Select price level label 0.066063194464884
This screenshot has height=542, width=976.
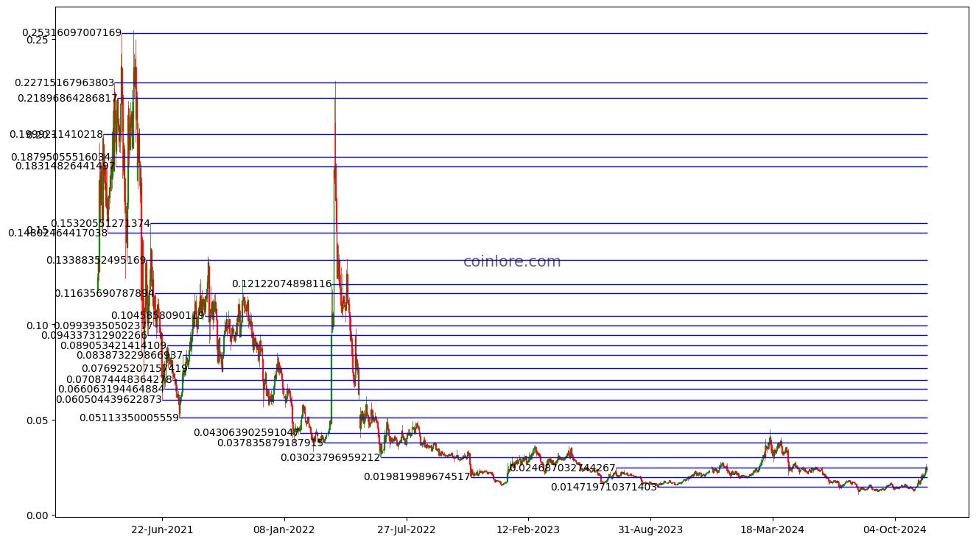point(111,389)
